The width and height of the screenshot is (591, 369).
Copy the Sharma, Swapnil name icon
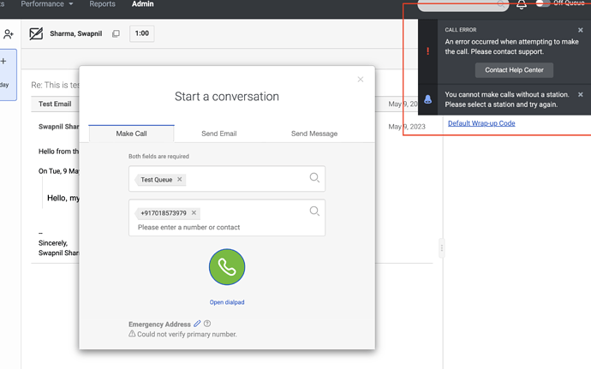pos(116,34)
